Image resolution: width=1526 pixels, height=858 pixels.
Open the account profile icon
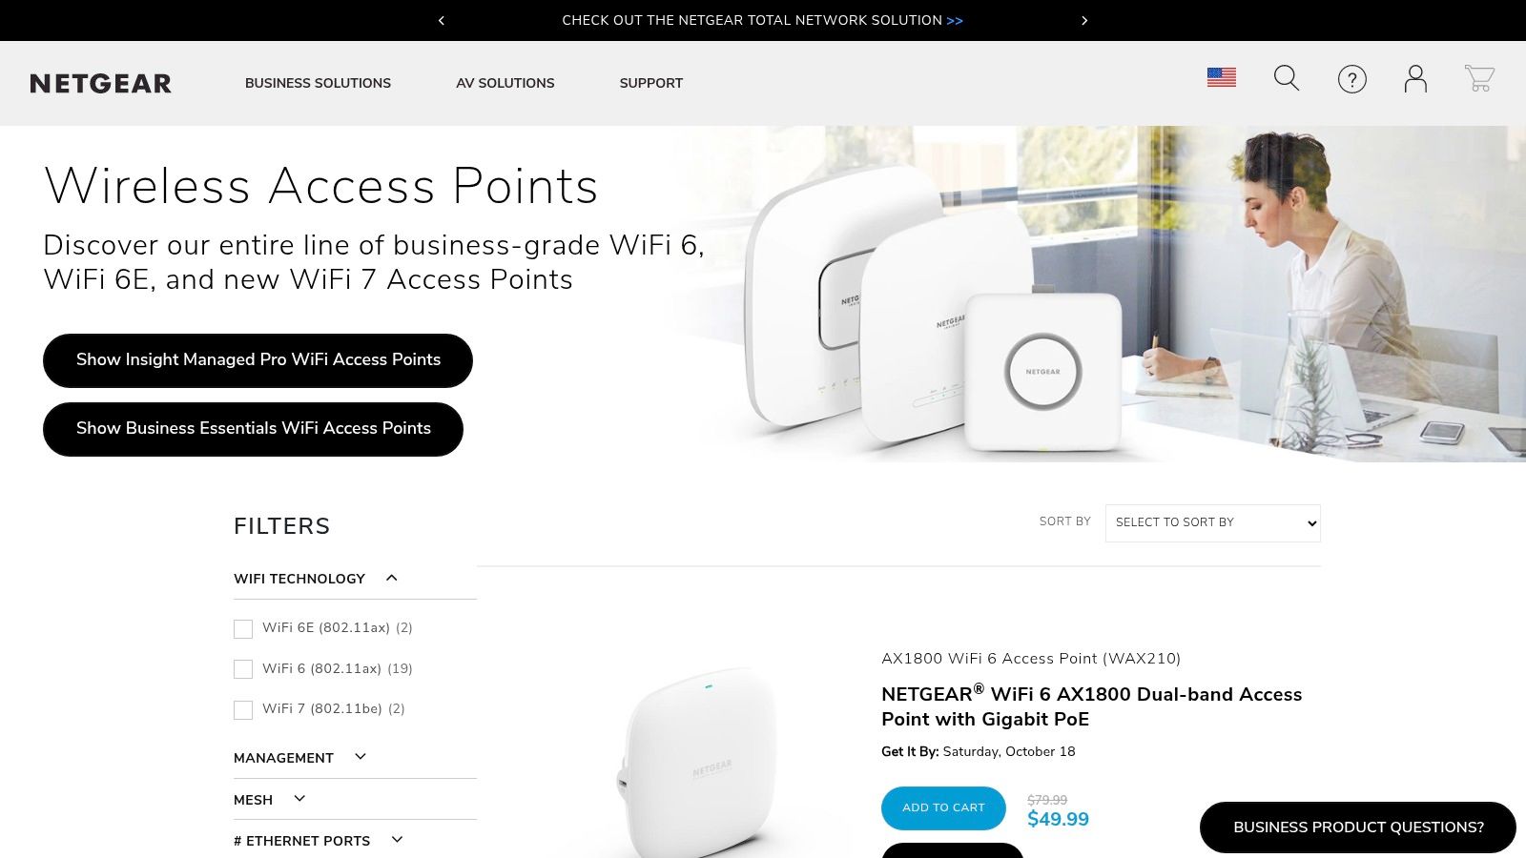[x=1415, y=78]
